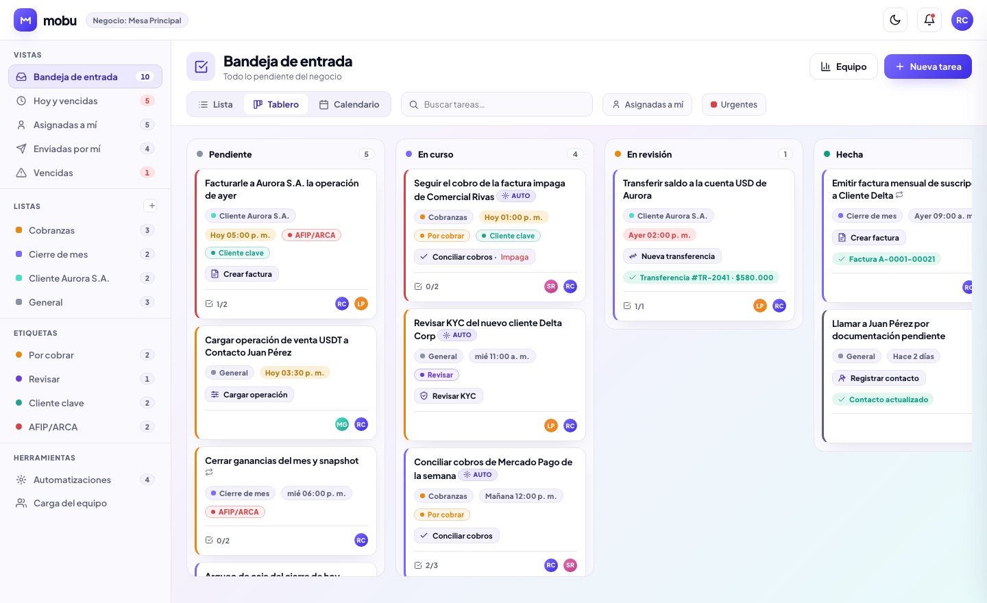Click subtask checklist 2/3 on Mercado Pago card
The height and width of the screenshot is (603, 987).
[x=426, y=565]
